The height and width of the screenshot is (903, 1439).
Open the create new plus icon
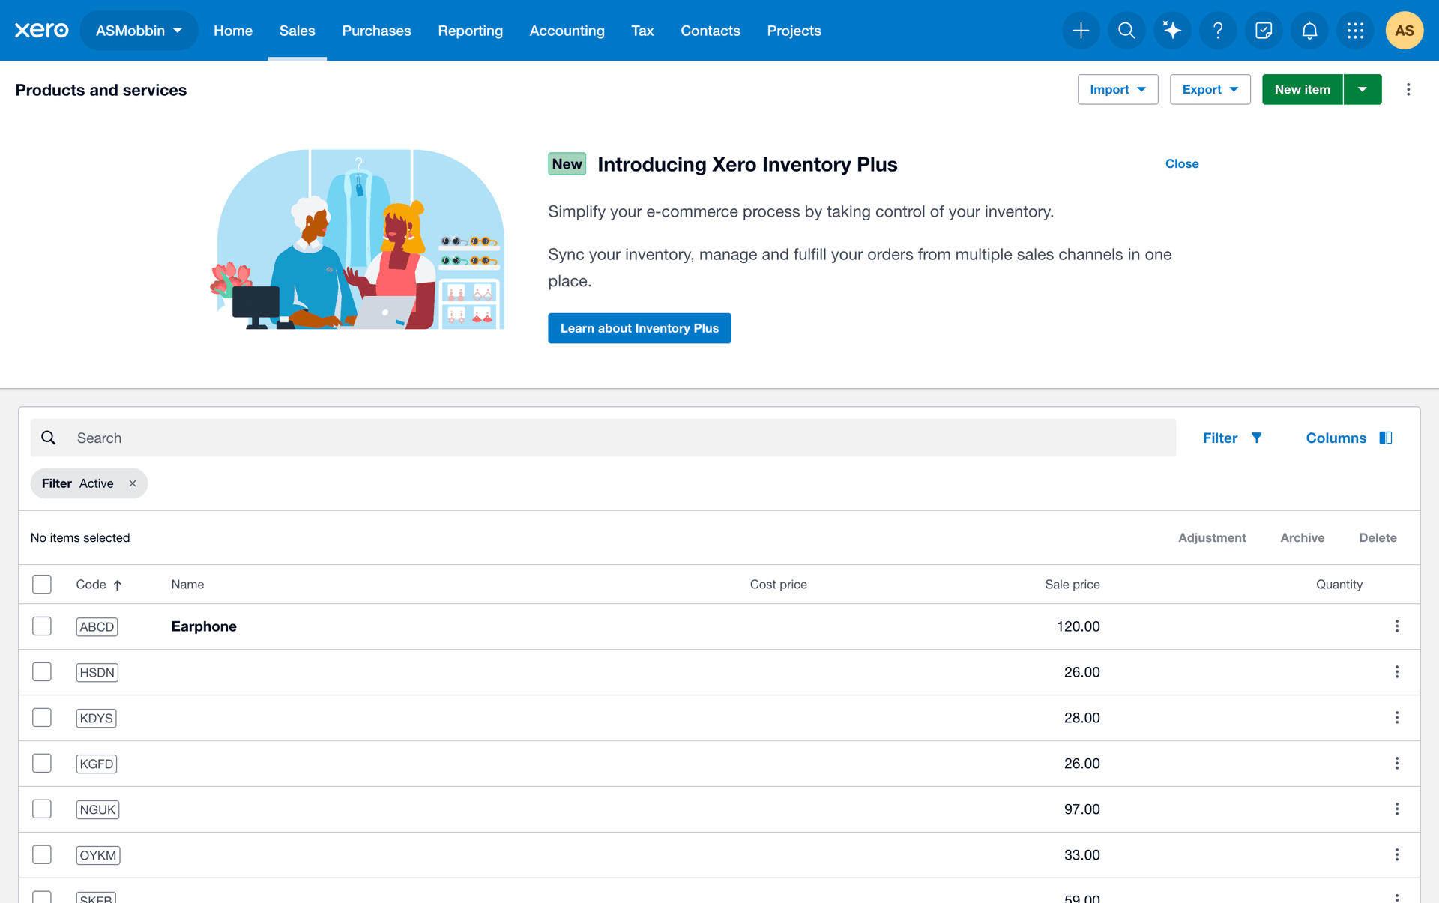click(x=1081, y=31)
